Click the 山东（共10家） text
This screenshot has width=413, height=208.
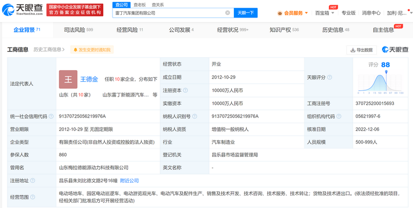(75, 95)
